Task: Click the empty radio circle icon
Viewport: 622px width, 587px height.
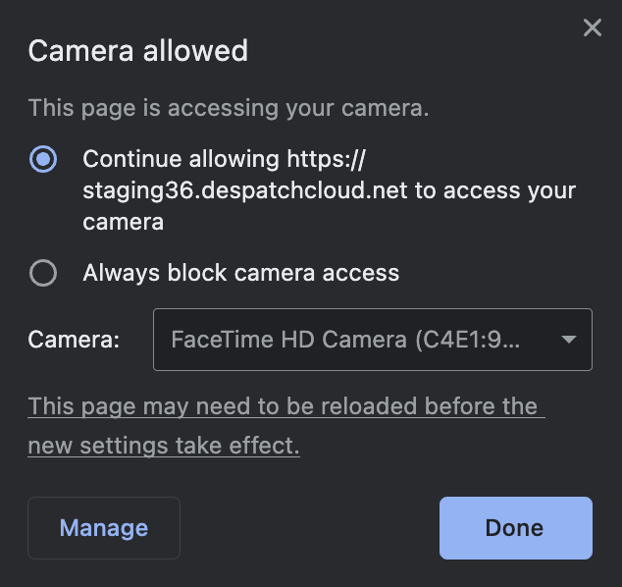Action: (x=43, y=273)
